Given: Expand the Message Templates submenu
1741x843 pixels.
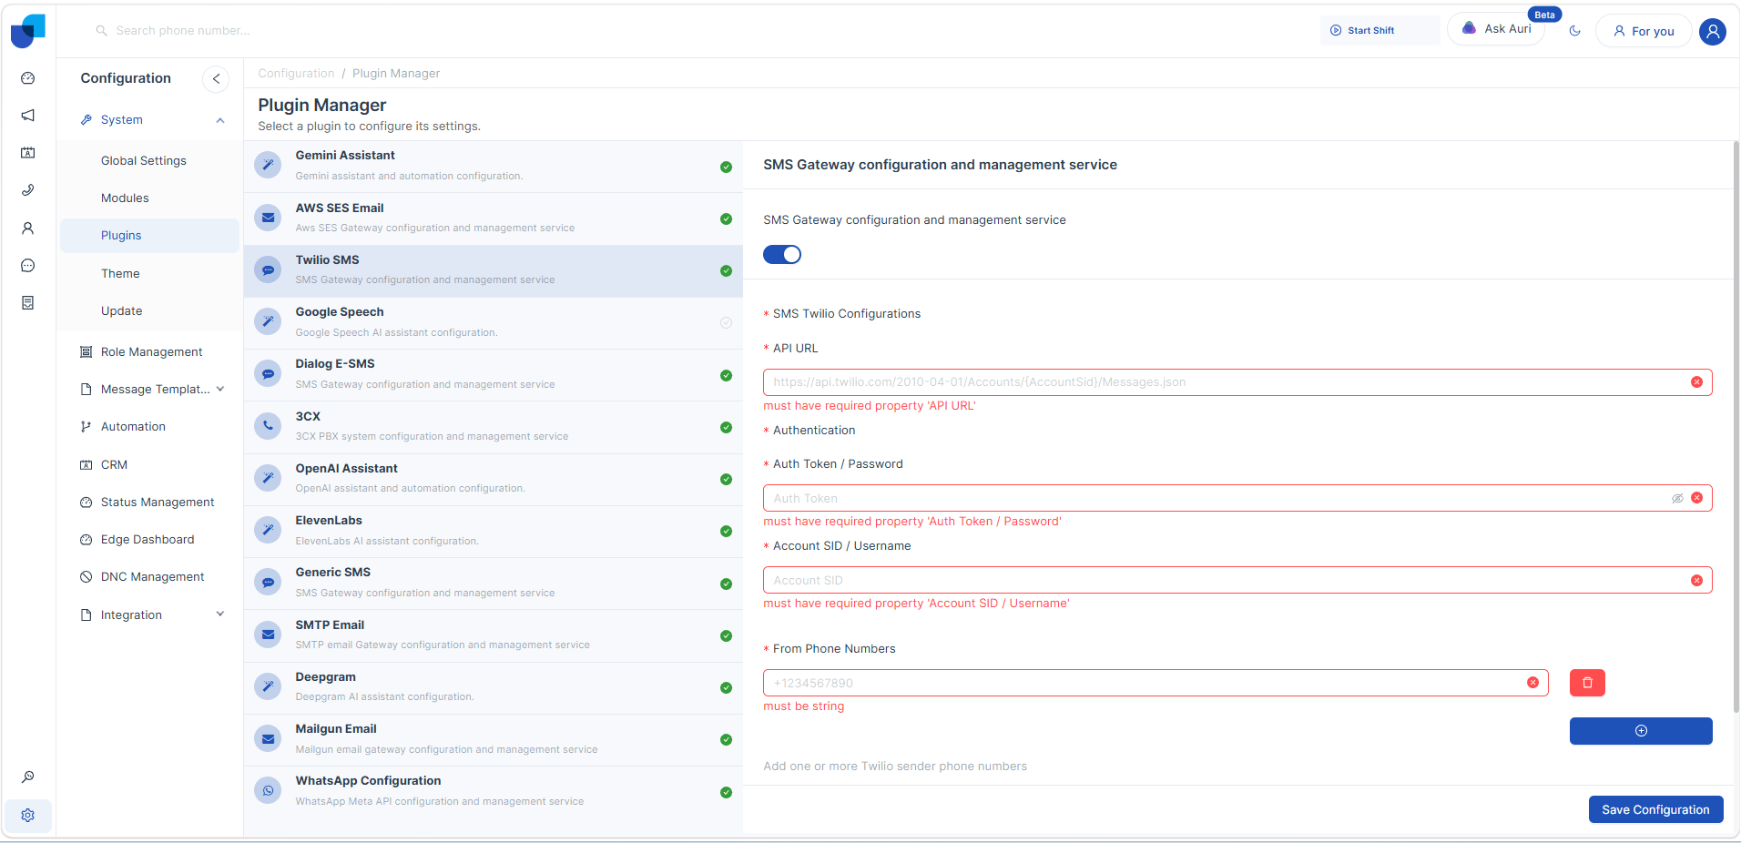Looking at the screenshot, I should [x=219, y=390].
